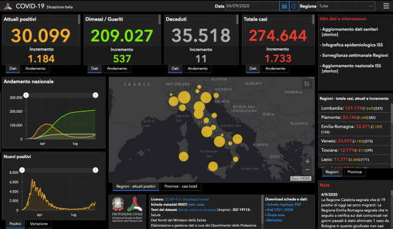Switch to the Regioni list tab
This screenshot has width=393, height=229.
tap(332, 172)
